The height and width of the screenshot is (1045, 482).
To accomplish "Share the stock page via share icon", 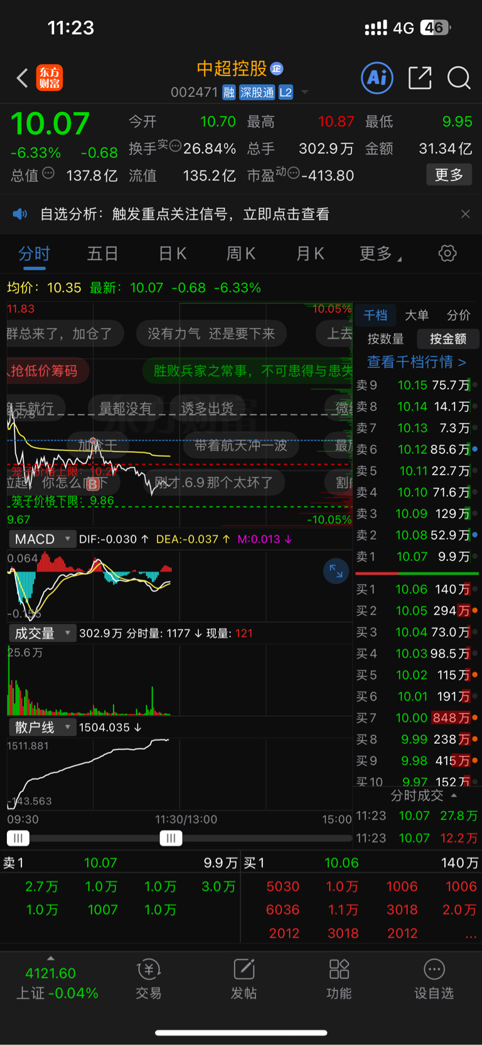I will pyautogui.click(x=420, y=78).
